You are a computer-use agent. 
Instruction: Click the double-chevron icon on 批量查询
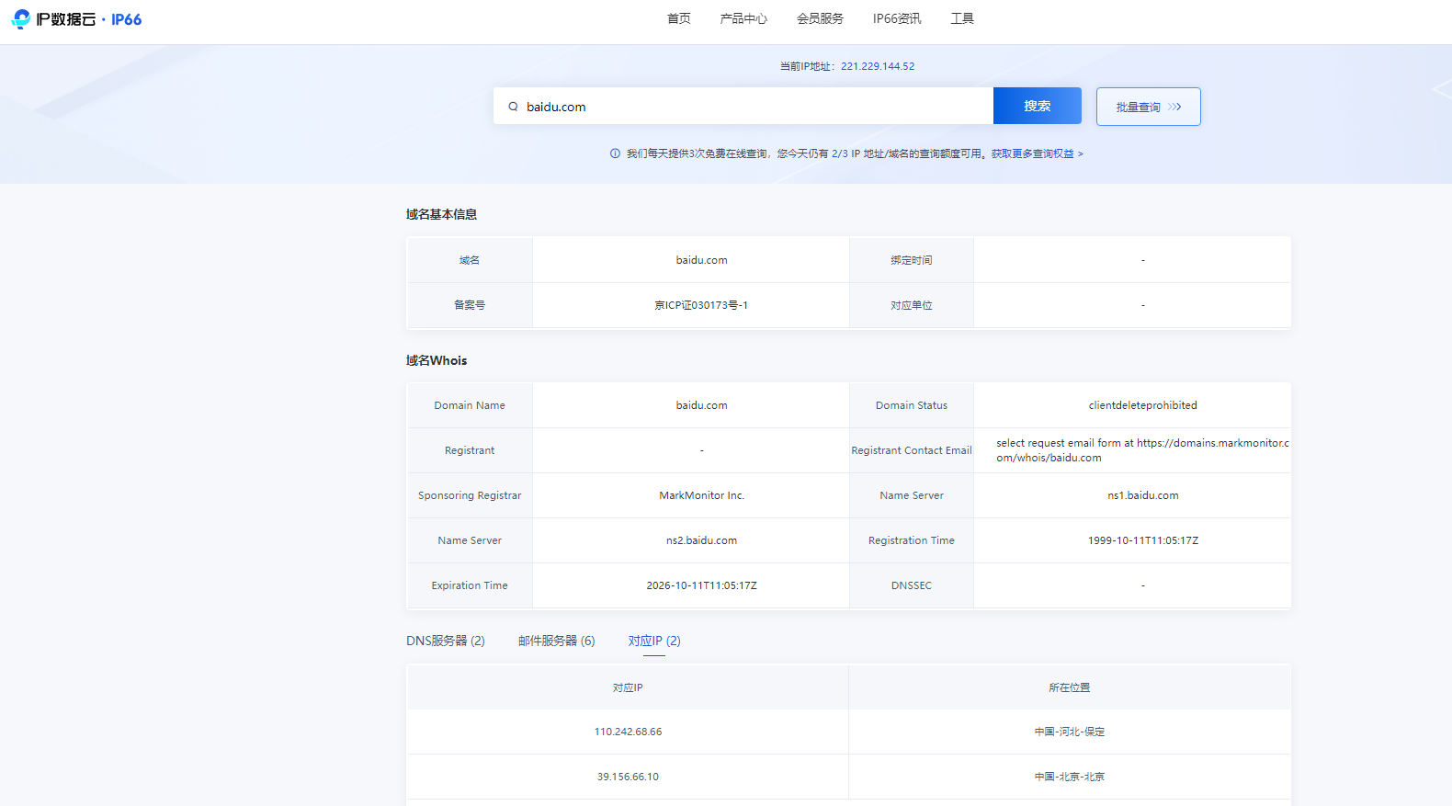pos(1174,107)
